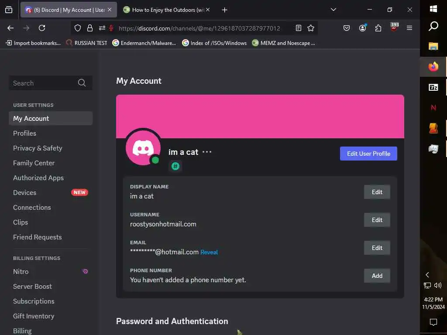Close the How to Enjoy the Outdoors tab
The image size is (447, 335).
(208, 10)
